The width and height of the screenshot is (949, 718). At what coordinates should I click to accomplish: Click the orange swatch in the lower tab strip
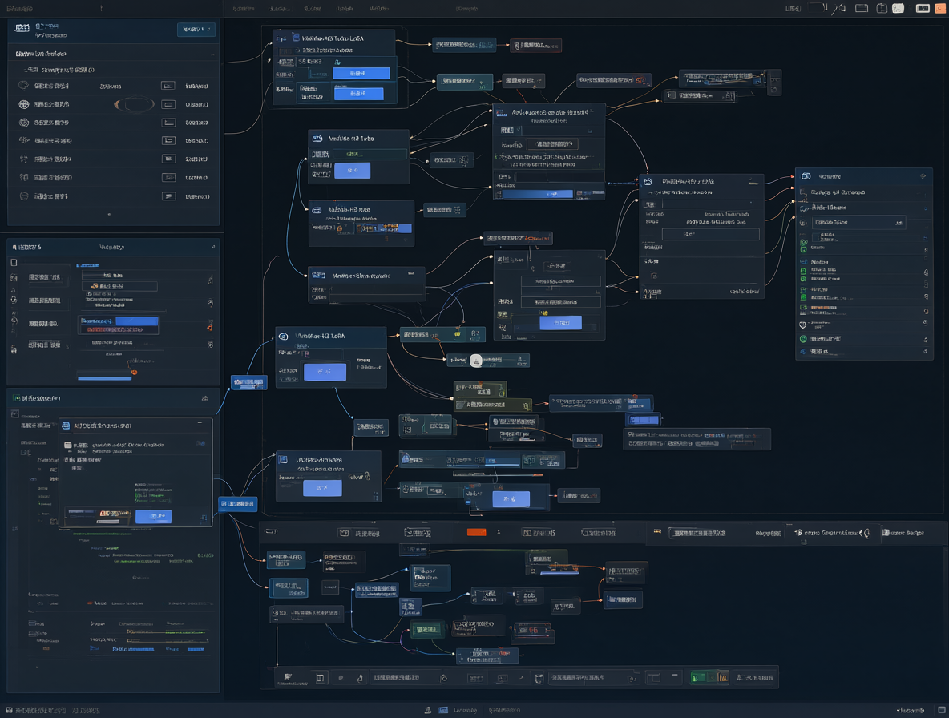pyautogui.click(x=476, y=532)
